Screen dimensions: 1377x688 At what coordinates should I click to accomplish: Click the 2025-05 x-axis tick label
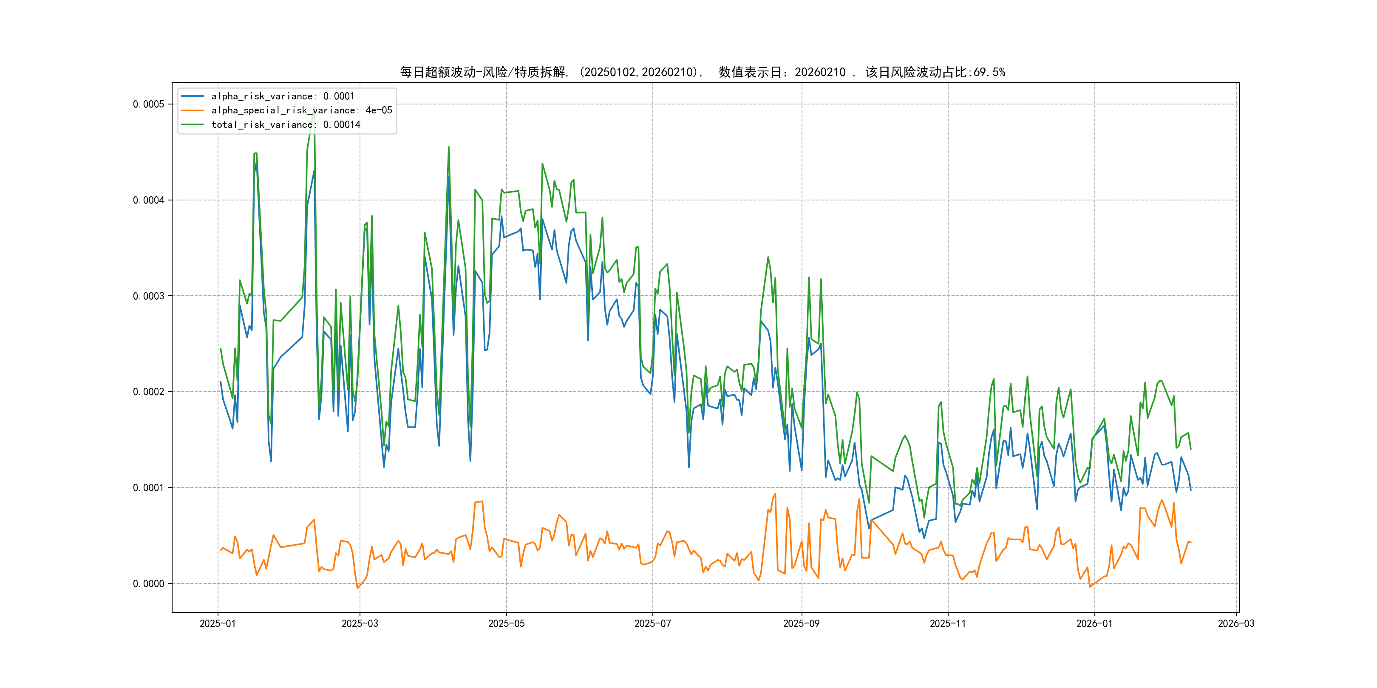click(506, 623)
